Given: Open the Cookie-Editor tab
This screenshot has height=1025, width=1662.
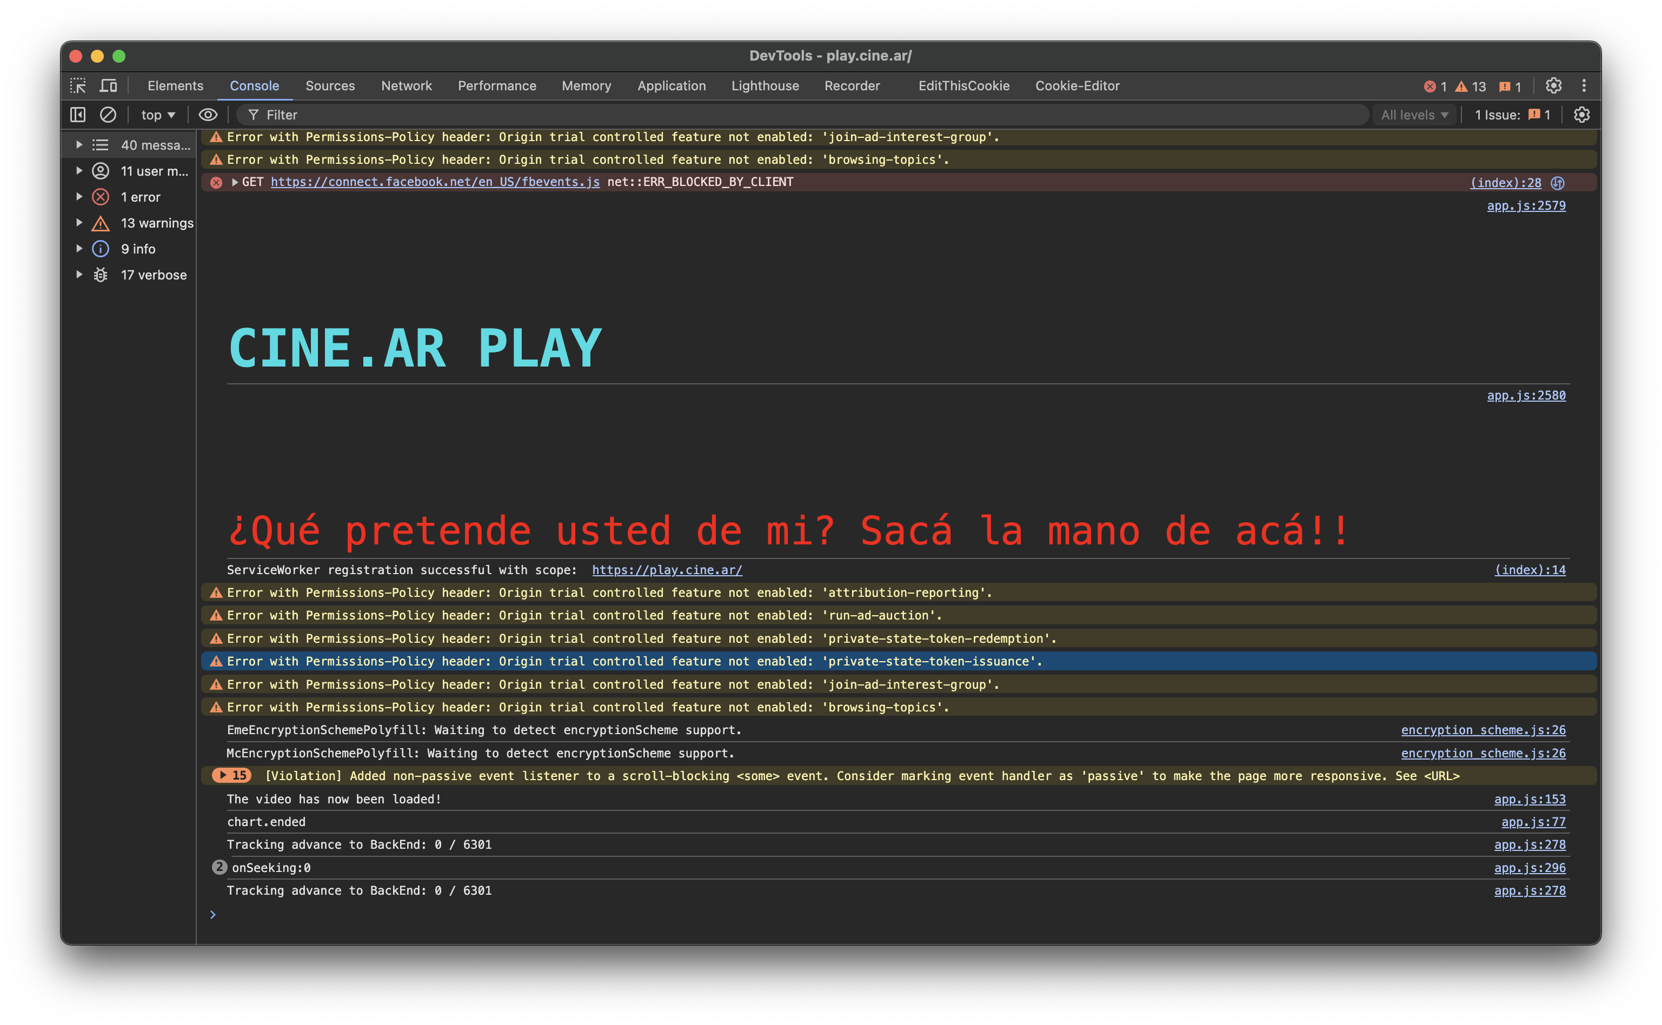Looking at the screenshot, I should point(1077,85).
